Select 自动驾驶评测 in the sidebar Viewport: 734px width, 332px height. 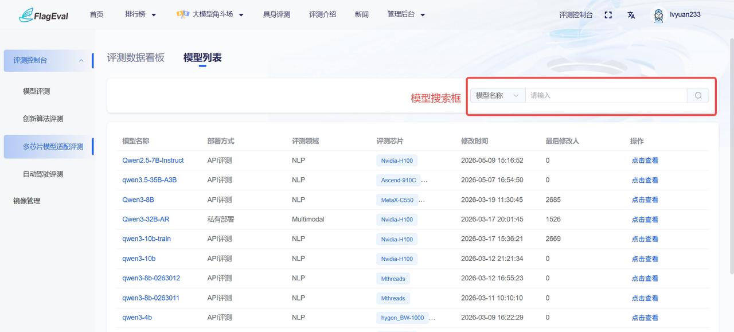(43, 174)
